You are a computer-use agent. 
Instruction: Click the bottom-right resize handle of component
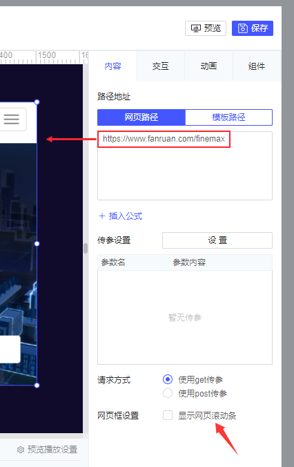(37, 385)
